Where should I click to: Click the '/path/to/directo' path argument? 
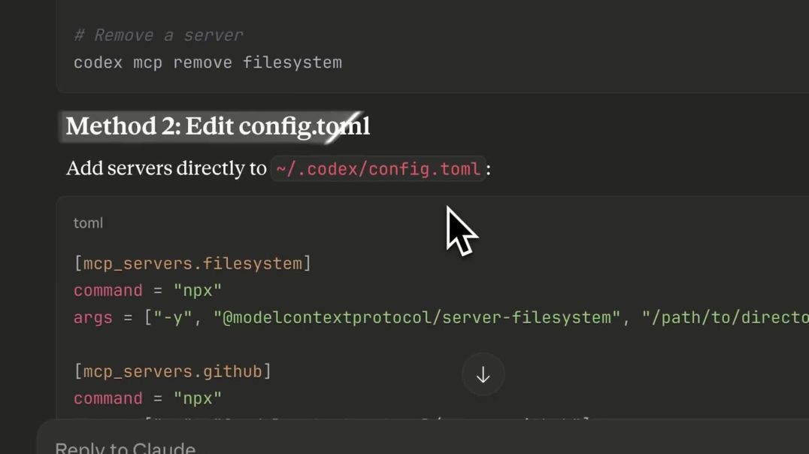point(722,317)
